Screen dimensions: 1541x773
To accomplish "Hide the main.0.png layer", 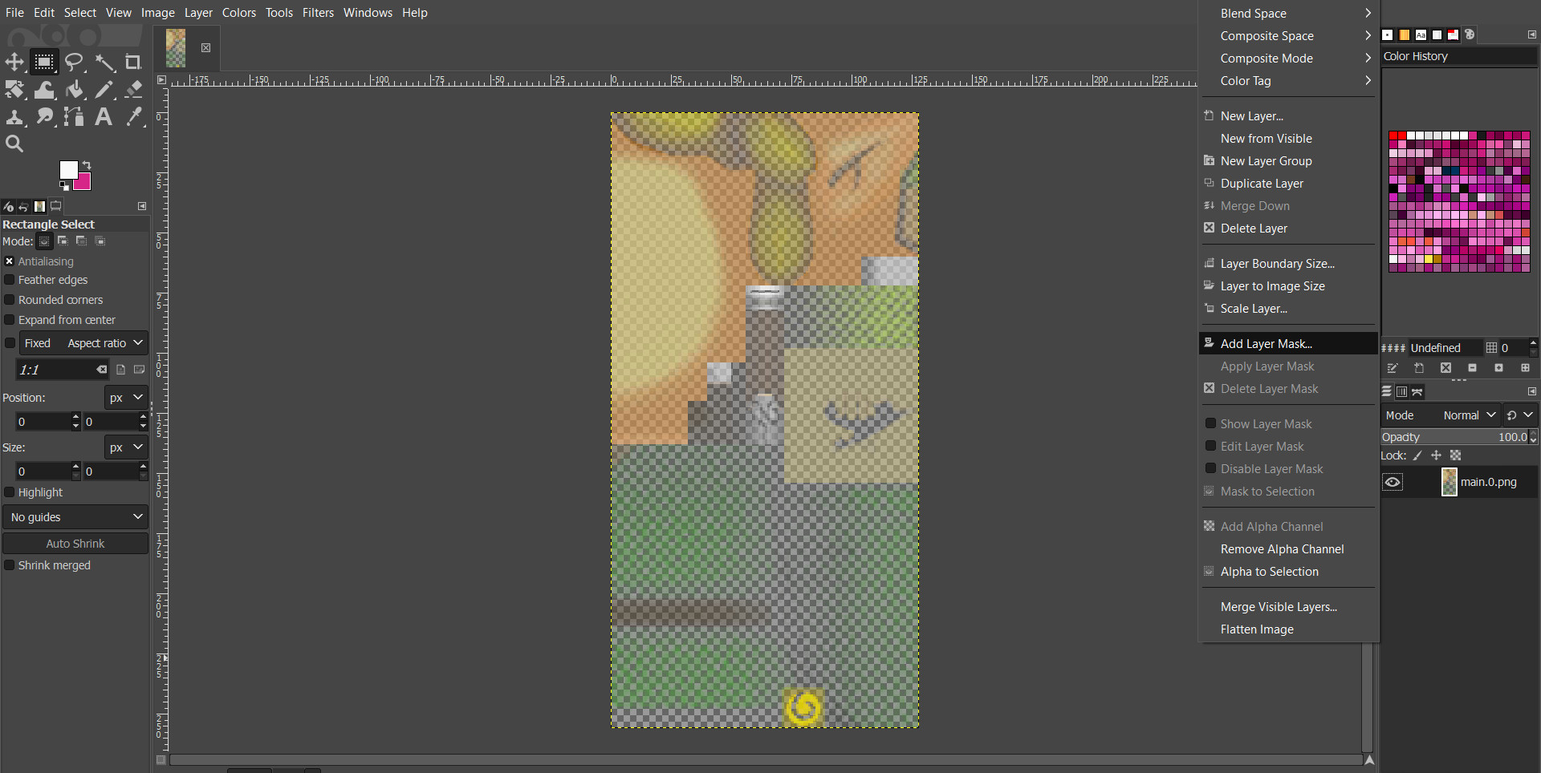I will pyautogui.click(x=1392, y=482).
